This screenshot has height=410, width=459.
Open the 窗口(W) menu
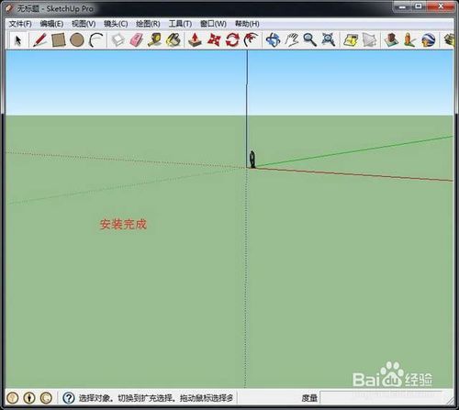click(x=213, y=24)
